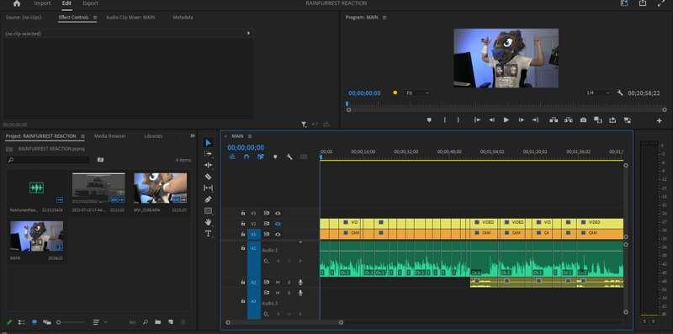
Task: Open the Metadata tab
Action: coord(183,18)
